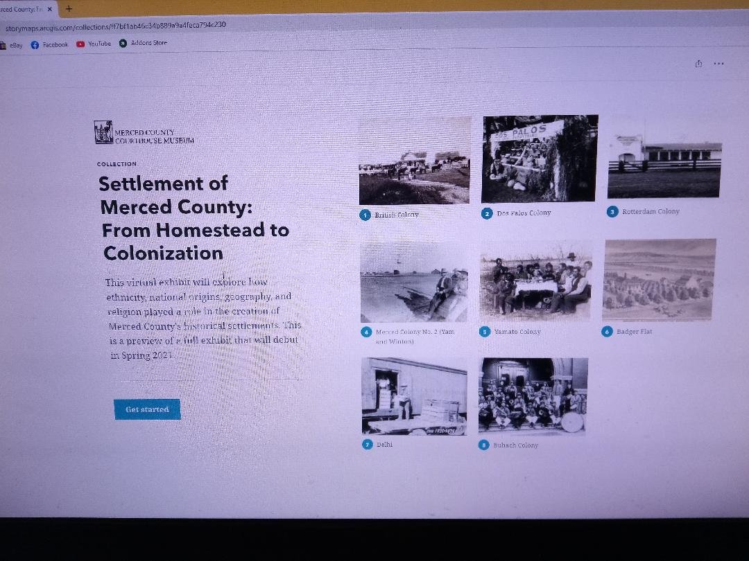749x561 pixels.
Task: Open the Facebook bookmark icon
Action: coord(35,43)
